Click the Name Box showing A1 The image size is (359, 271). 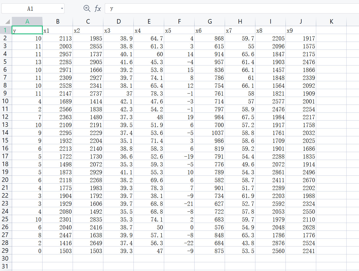coord(30,8)
